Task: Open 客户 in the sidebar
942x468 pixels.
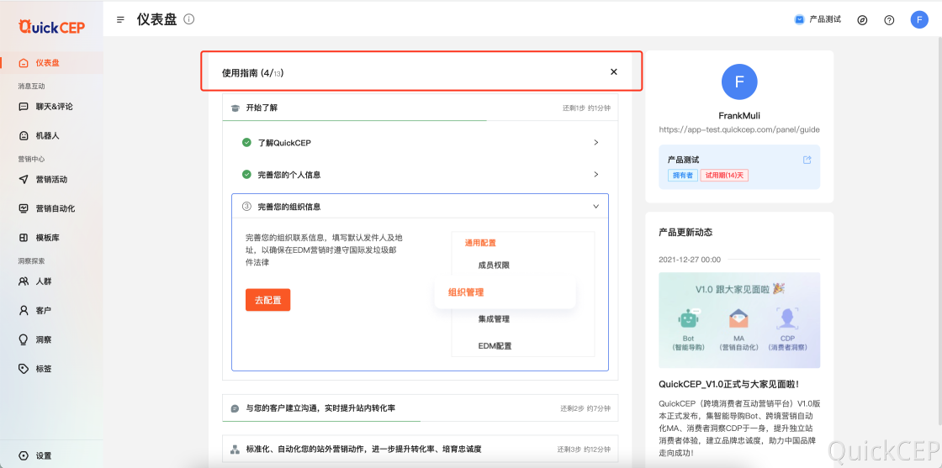Action: (51, 311)
